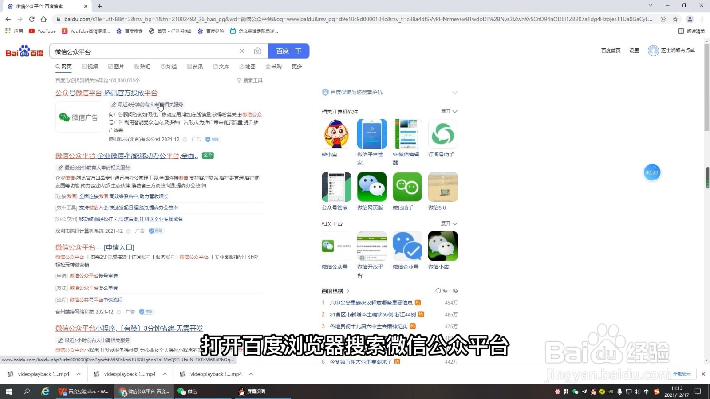This screenshot has width=710, height=399.
Task: Open the 订阅号助手 icon
Action: 443,133
